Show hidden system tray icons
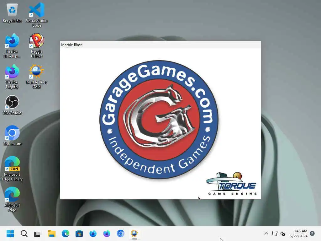Image resolution: width=321 pixels, height=241 pixels. 266,233
